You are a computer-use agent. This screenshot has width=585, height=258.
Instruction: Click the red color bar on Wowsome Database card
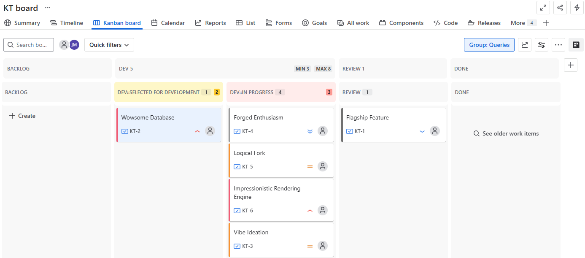[117, 125]
